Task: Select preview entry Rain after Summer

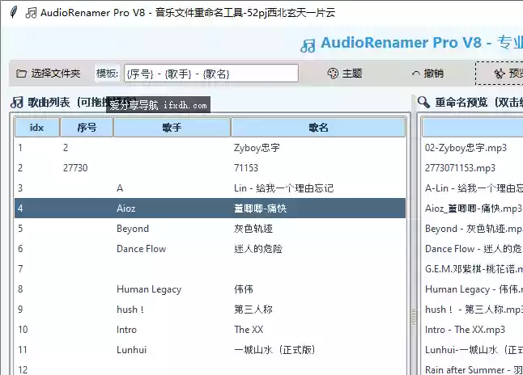Action: (474, 369)
